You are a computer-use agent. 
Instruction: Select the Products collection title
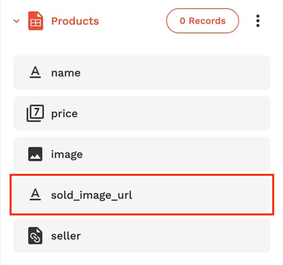(x=75, y=21)
